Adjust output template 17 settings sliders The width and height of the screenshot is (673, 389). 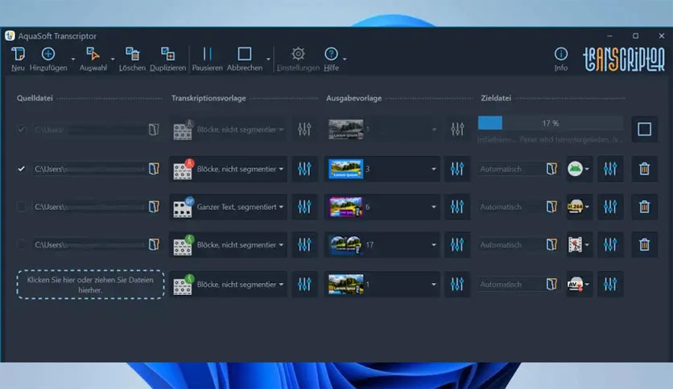click(457, 244)
